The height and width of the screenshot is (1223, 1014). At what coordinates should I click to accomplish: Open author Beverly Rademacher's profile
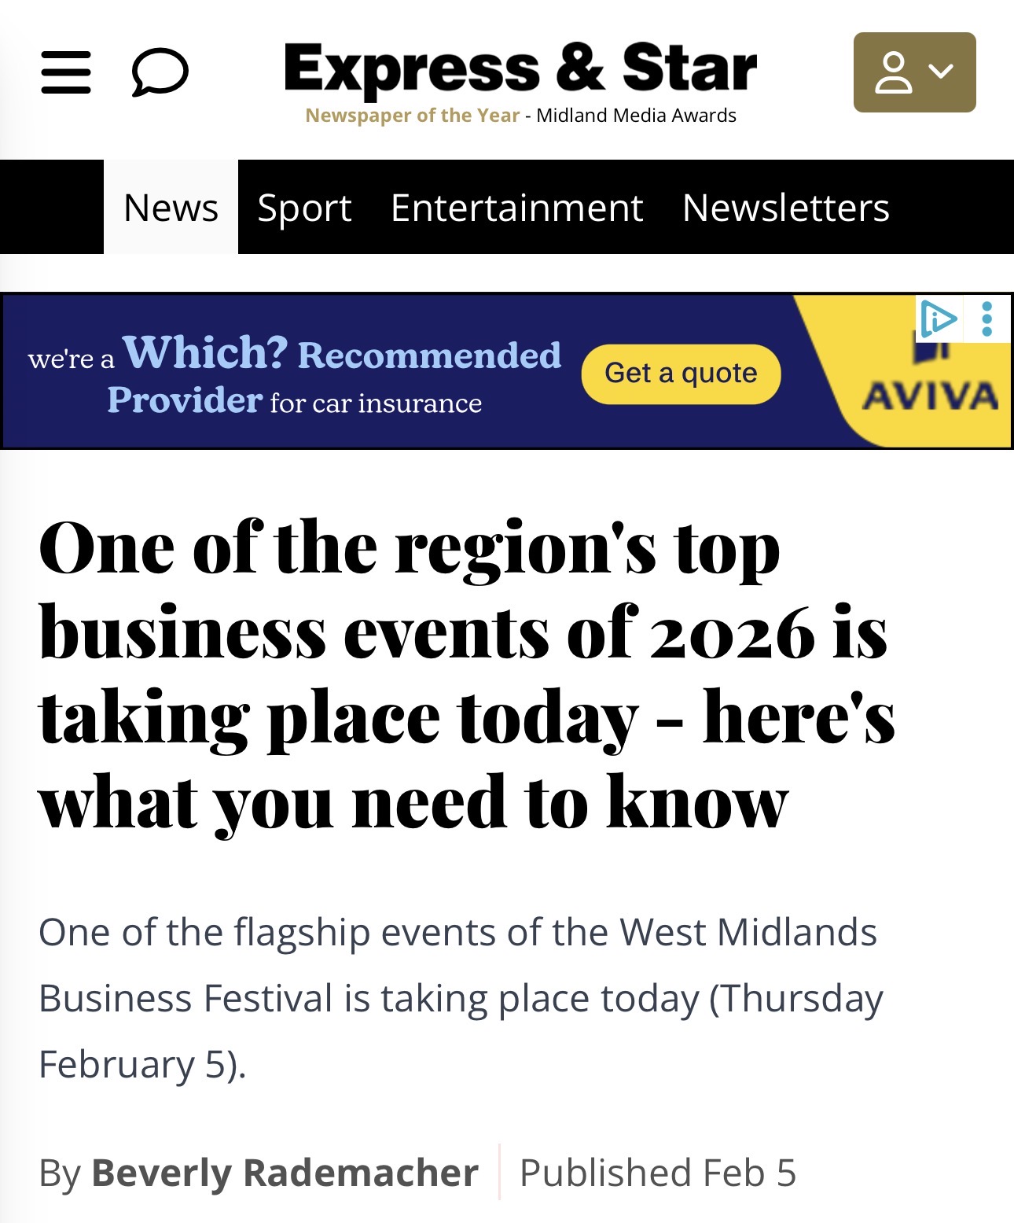pyautogui.click(x=285, y=1173)
